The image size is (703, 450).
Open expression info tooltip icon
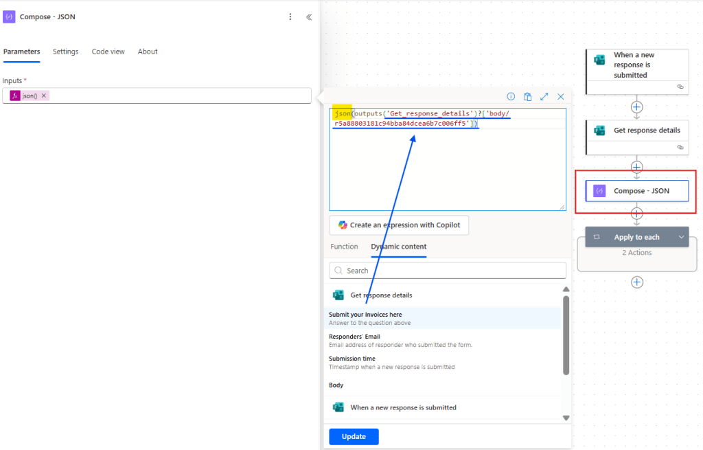pyautogui.click(x=511, y=96)
